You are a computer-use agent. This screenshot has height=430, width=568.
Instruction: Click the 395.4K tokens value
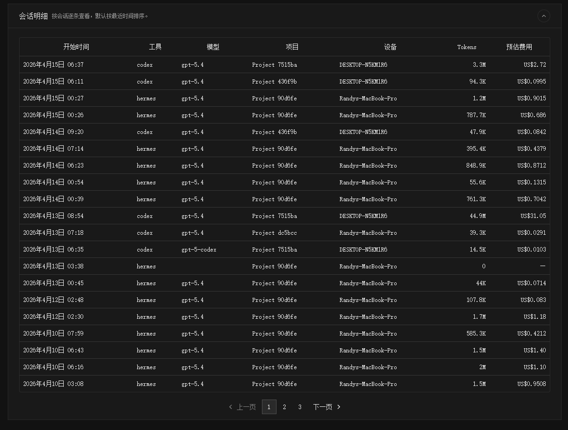point(476,148)
